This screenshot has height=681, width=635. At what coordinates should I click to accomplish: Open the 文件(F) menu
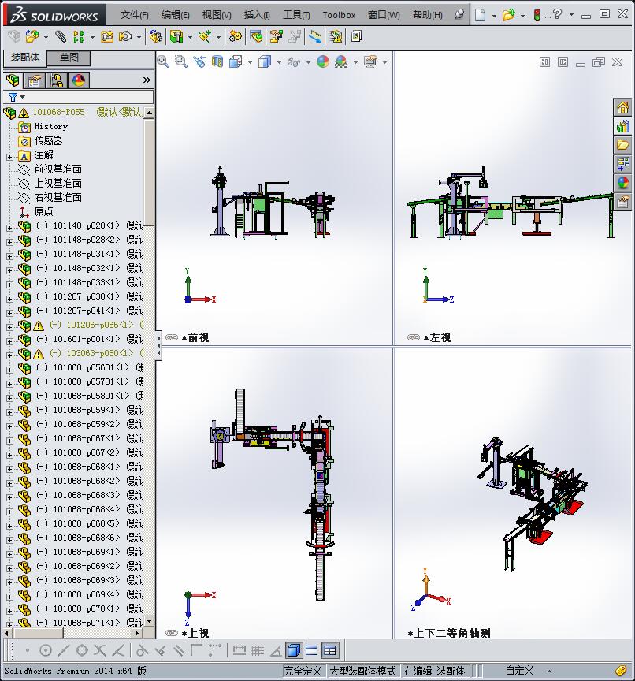pyautogui.click(x=134, y=15)
